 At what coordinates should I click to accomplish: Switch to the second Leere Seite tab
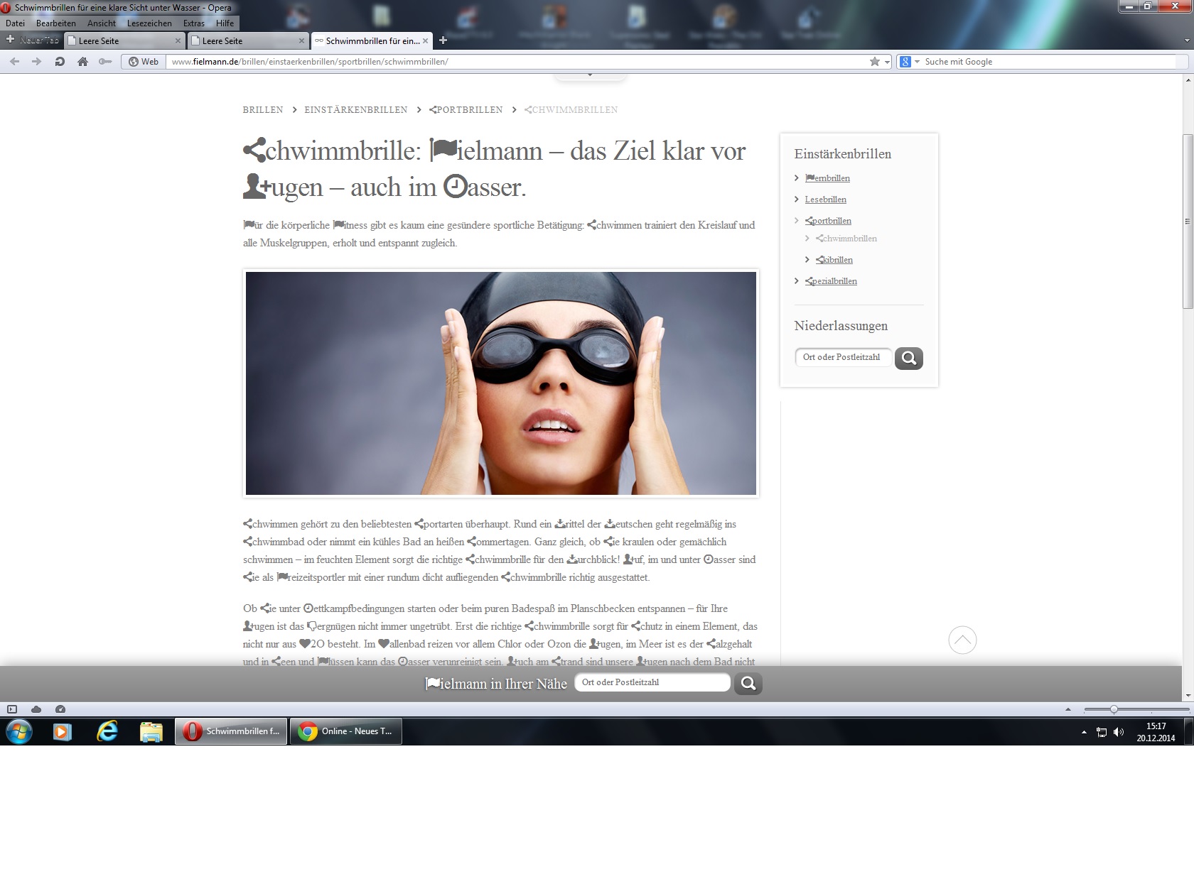point(243,41)
